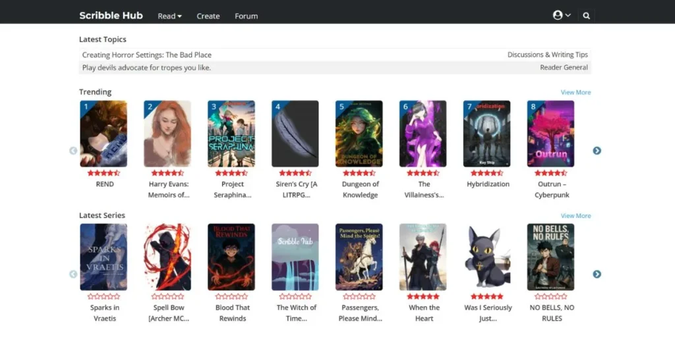Open Spell Bow cover thumbnail
Viewport: 675px width, 337px height.
(x=167, y=257)
